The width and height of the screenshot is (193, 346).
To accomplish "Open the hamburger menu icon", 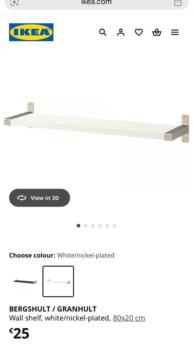I will 175,32.
